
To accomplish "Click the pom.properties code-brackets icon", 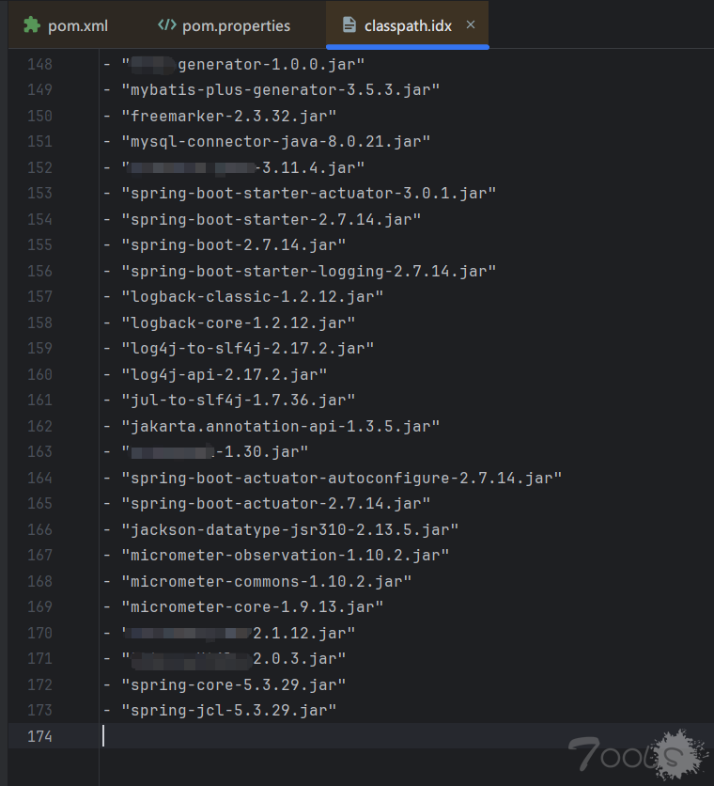I will [167, 25].
